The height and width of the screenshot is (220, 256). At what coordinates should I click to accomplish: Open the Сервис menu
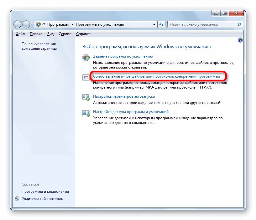coord(65,34)
